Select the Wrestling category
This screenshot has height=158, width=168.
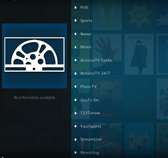[90, 153]
